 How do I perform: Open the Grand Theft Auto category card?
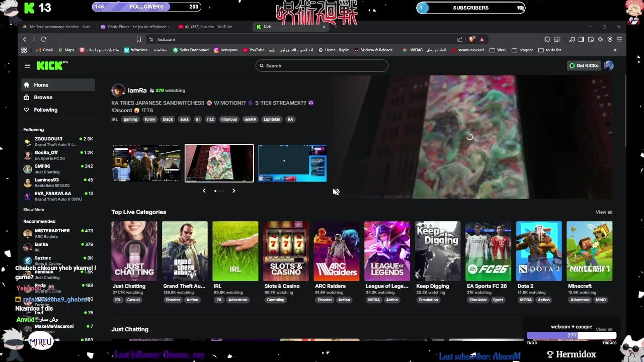coord(185,251)
